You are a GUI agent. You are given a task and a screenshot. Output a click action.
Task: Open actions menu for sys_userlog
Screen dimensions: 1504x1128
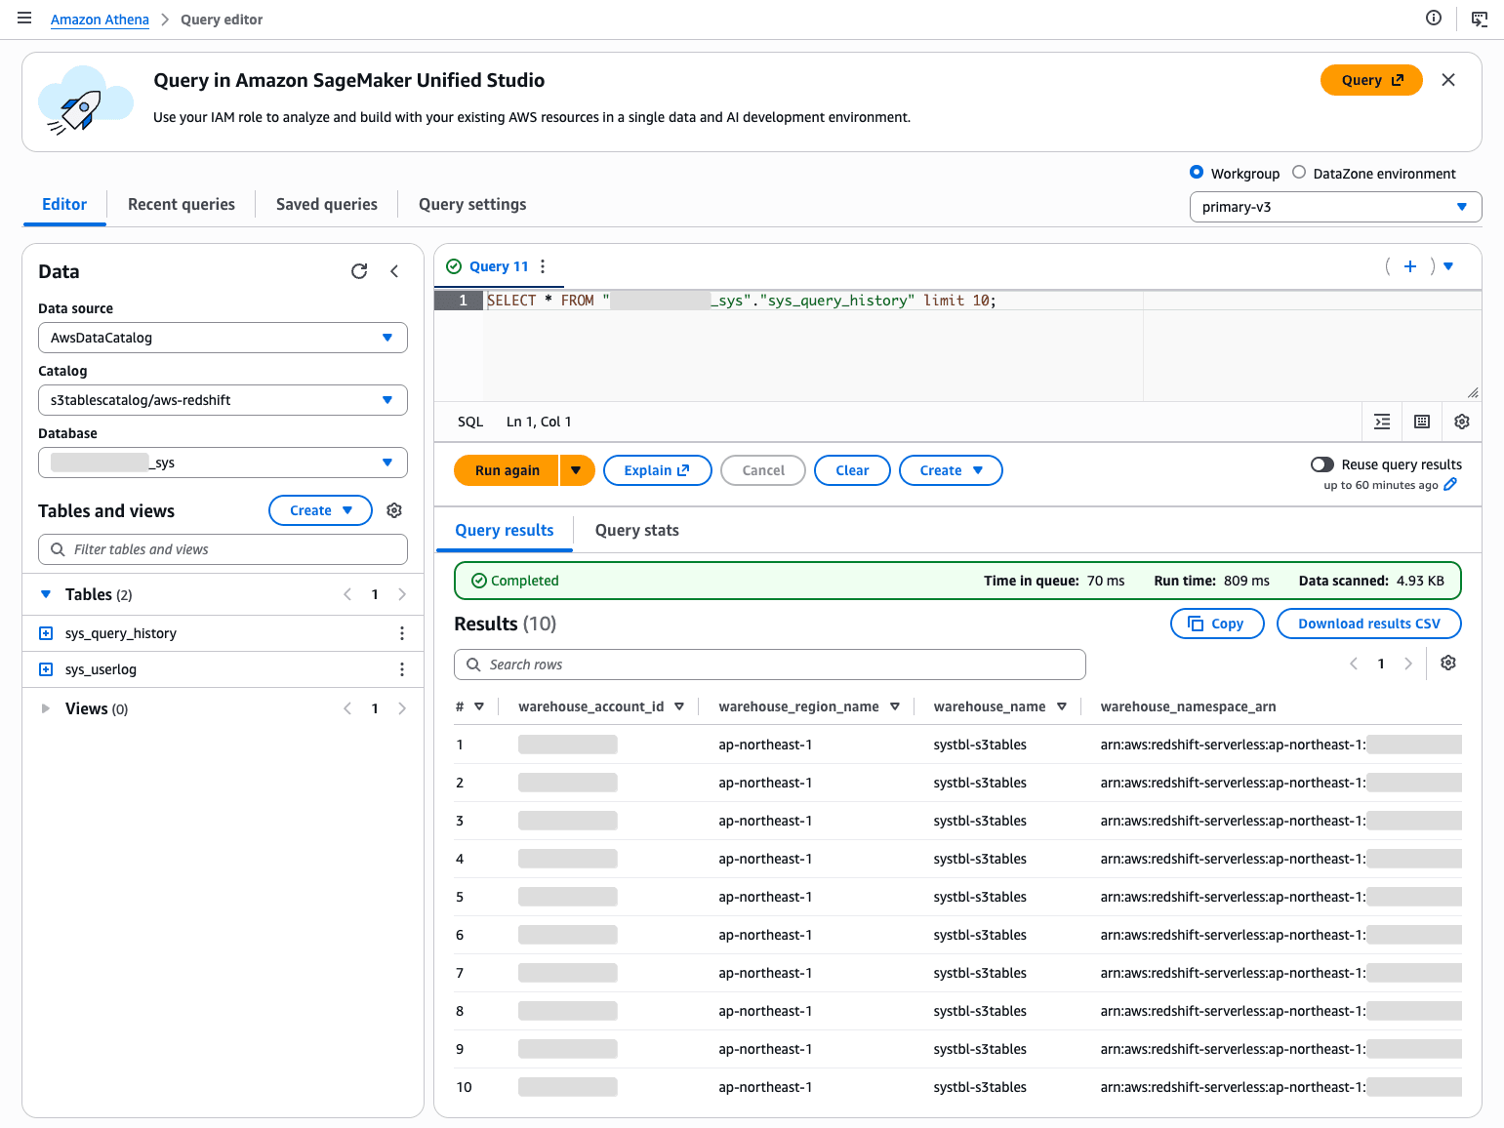point(402,669)
